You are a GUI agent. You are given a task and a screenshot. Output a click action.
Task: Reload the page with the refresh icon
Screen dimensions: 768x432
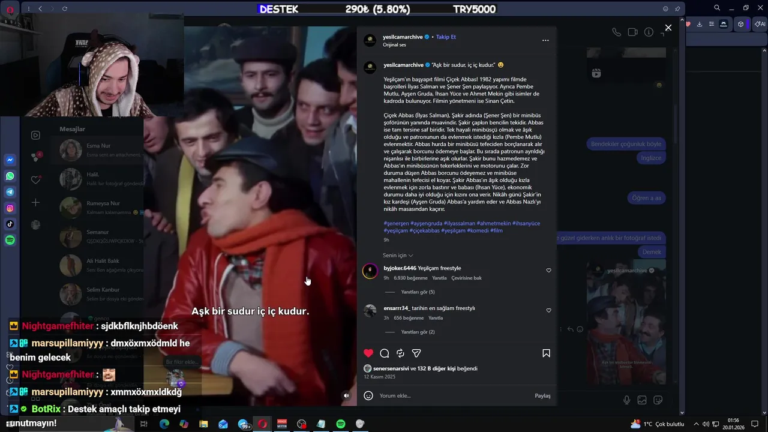[x=65, y=8]
